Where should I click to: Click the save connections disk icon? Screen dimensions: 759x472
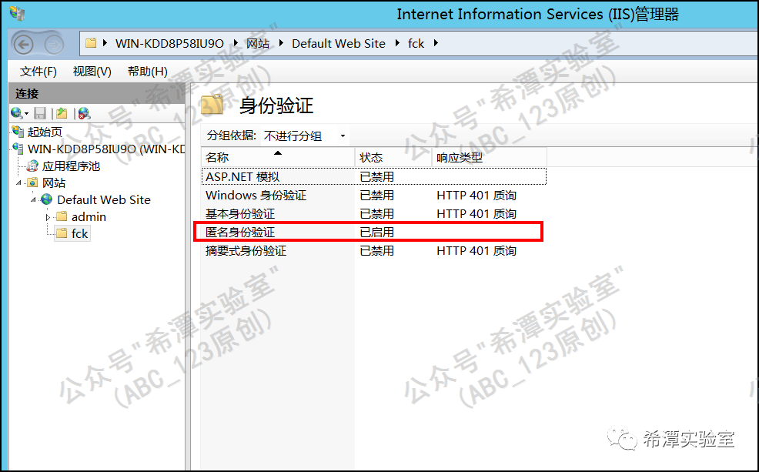click(x=40, y=113)
